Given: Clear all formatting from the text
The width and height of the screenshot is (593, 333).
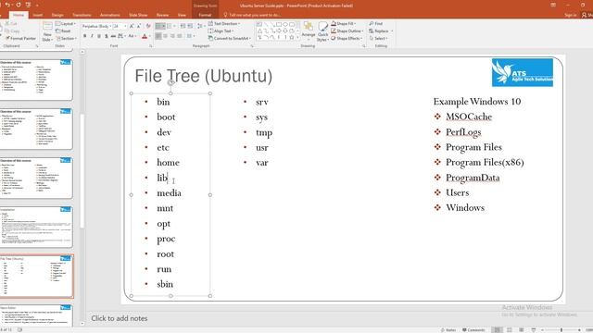Looking at the screenshot, I should point(148,26).
